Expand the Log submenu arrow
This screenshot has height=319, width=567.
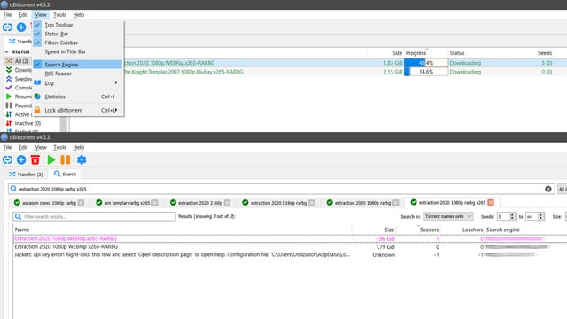tap(116, 82)
